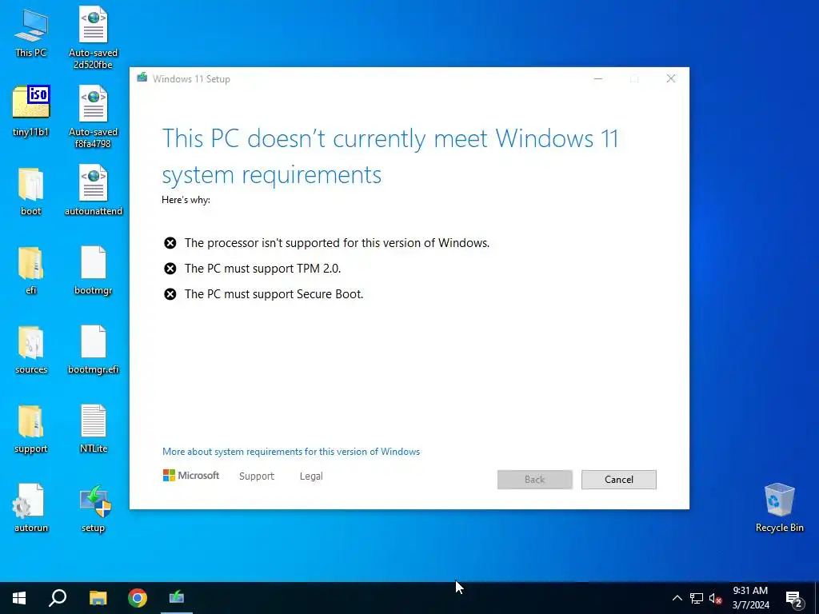This screenshot has height=614, width=819.
Task: Open the notification center icon
Action: (x=795, y=599)
